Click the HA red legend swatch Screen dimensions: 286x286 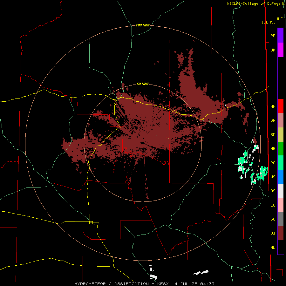281,106
